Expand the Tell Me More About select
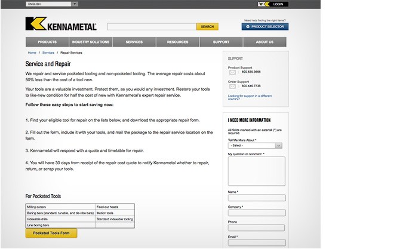406x249 pixels. coord(255,145)
